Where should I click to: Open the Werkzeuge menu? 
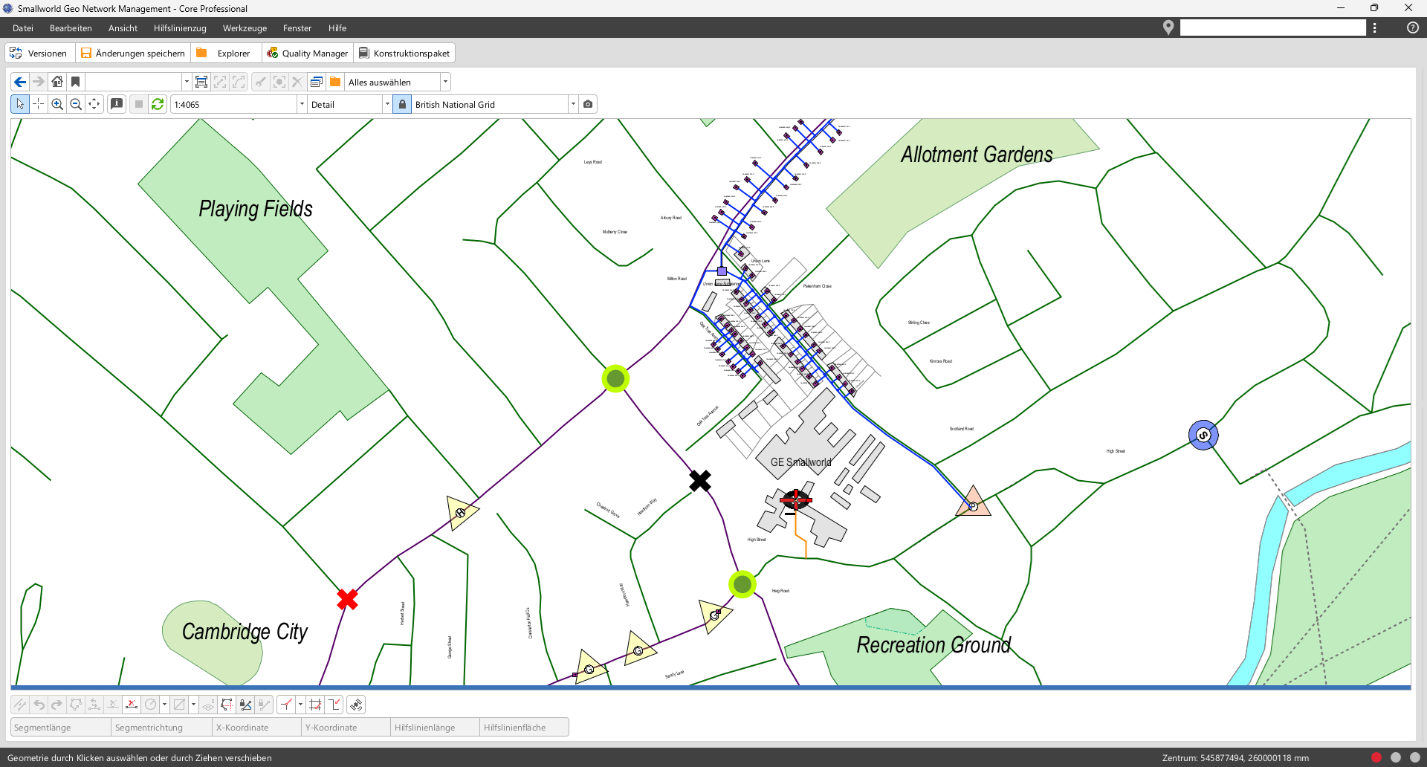click(245, 28)
